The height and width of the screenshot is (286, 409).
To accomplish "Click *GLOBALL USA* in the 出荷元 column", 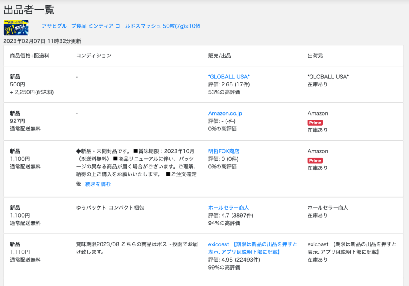I will pyautogui.click(x=328, y=77).
